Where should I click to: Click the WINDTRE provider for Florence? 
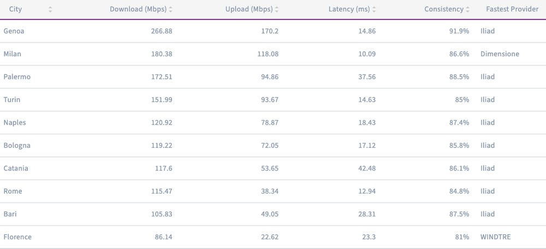[496, 237]
